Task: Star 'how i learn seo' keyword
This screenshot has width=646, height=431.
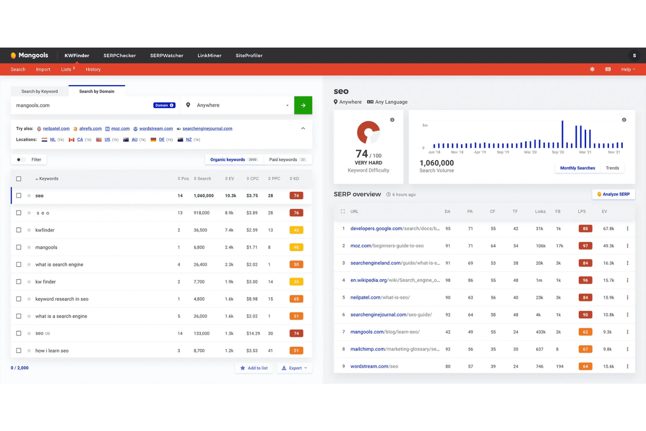Action: pyautogui.click(x=29, y=351)
